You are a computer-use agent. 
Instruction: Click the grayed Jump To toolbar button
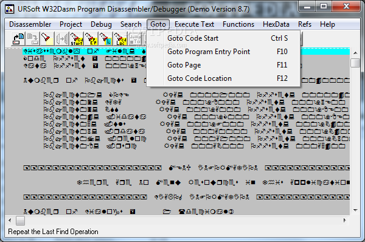[x=135, y=39]
